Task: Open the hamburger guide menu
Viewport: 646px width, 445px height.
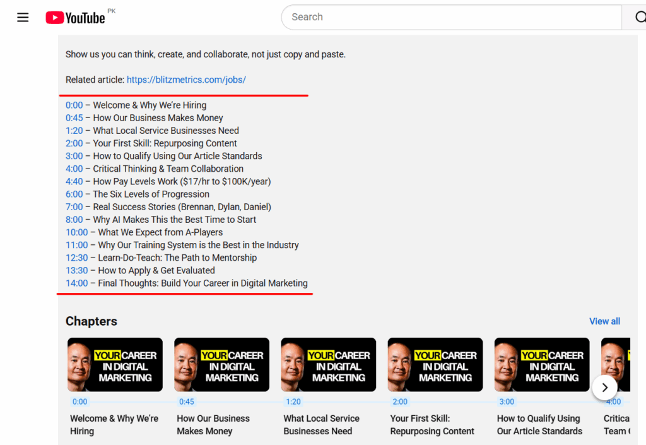Action: (x=23, y=17)
